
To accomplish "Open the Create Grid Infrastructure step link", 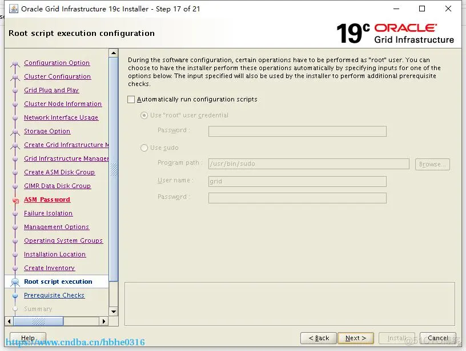I will point(66,145).
